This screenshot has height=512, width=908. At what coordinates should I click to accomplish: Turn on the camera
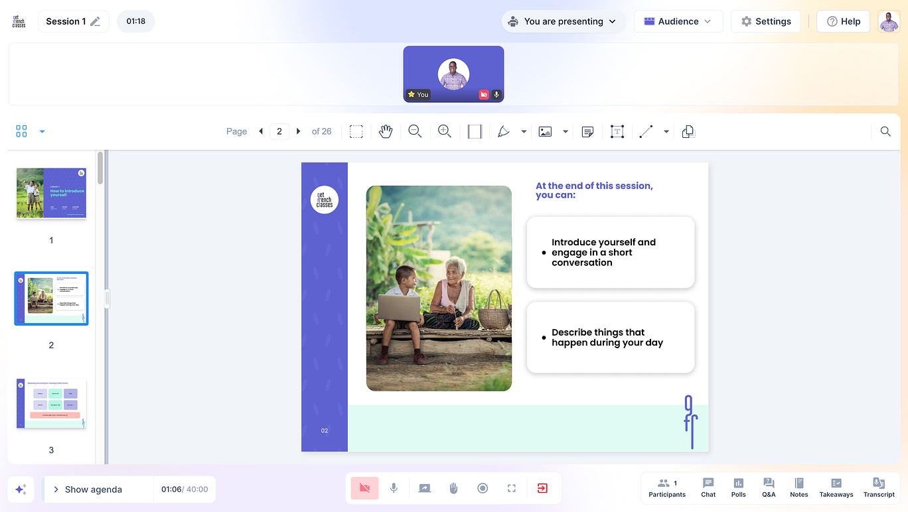[364, 488]
